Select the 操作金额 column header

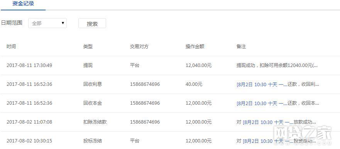(195, 47)
